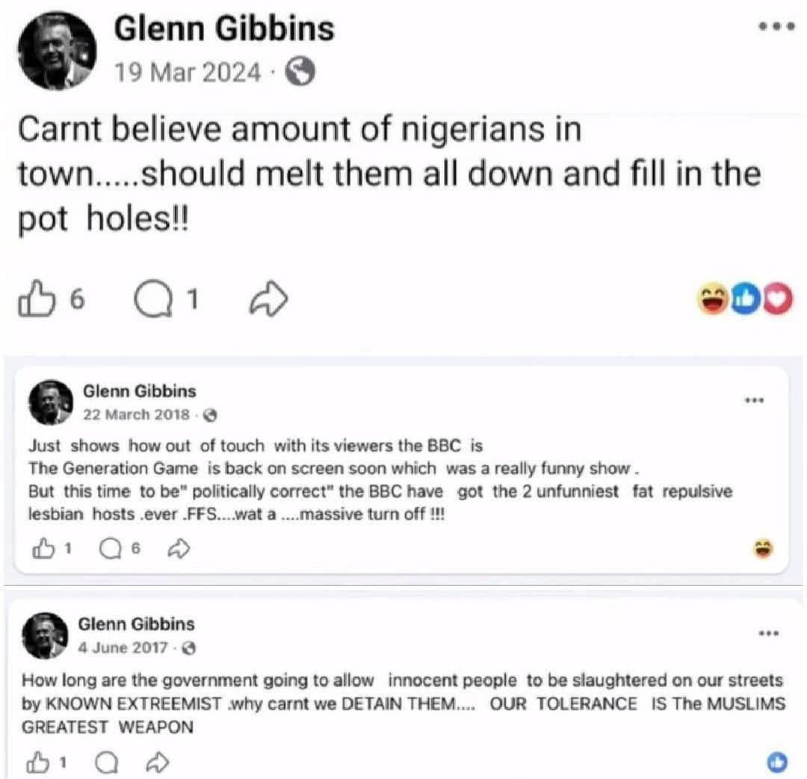The height and width of the screenshot is (779, 807).
Task: Open three-dot menu on 19 Mar 2024 post
Action: click(776, 27)
